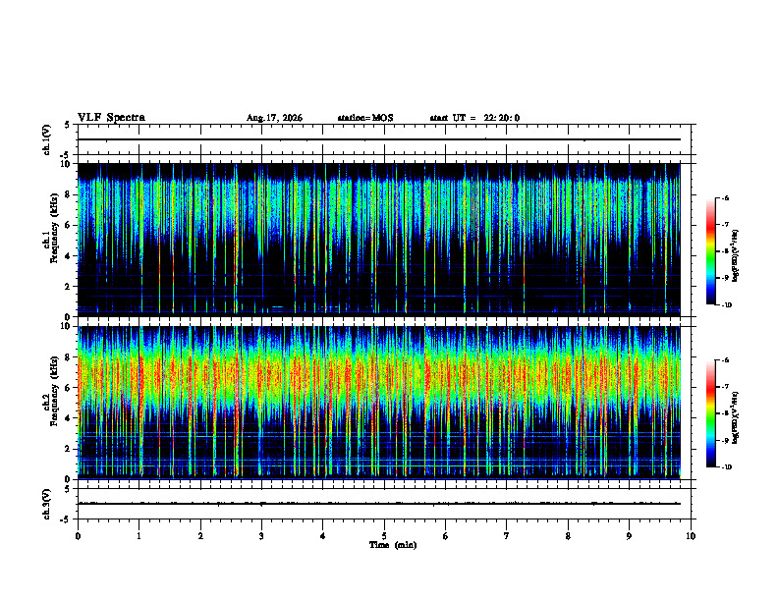Image resolution: width=778 pixels, height=601 pixels.
Task: Click inside the ch.1 spectrogram panel
Action: click(x=379, y=240)
